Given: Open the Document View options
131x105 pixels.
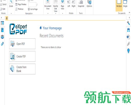Looking at the screenshot, I should click(x=48, y=5).
